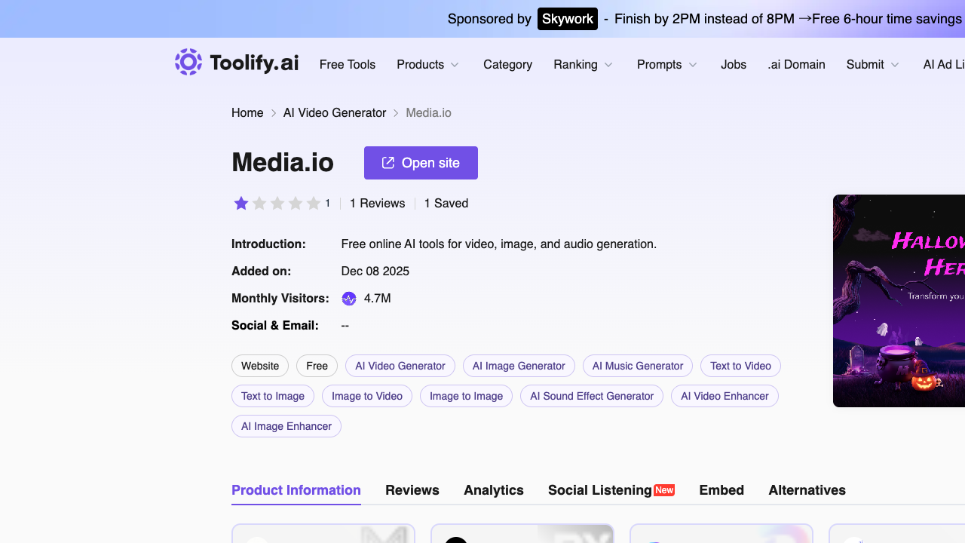
Task: Select the AI Video Enhancer tag
Action: (x=725, y=396)
